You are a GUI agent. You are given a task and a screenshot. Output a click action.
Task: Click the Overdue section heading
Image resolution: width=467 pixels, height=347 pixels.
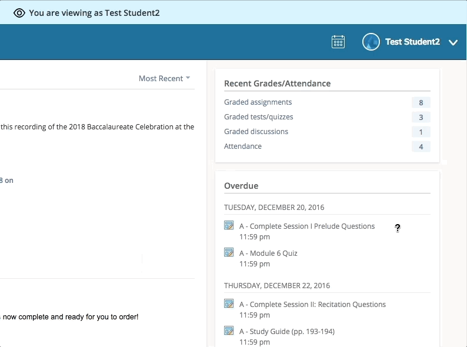click(241, 186)
